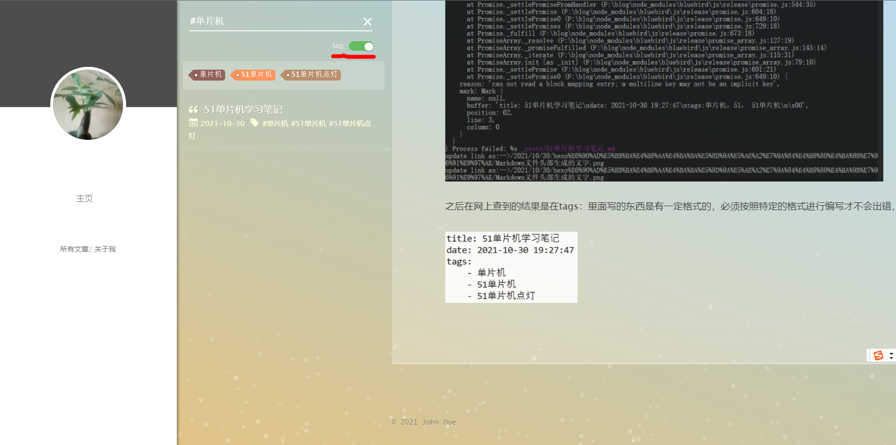Click the #单片机 hashtag under the article title

click(275, 123)
